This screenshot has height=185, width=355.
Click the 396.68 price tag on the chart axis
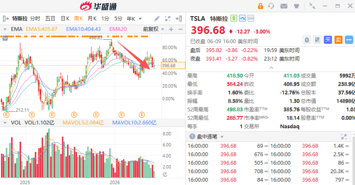[x=173, y=66]
